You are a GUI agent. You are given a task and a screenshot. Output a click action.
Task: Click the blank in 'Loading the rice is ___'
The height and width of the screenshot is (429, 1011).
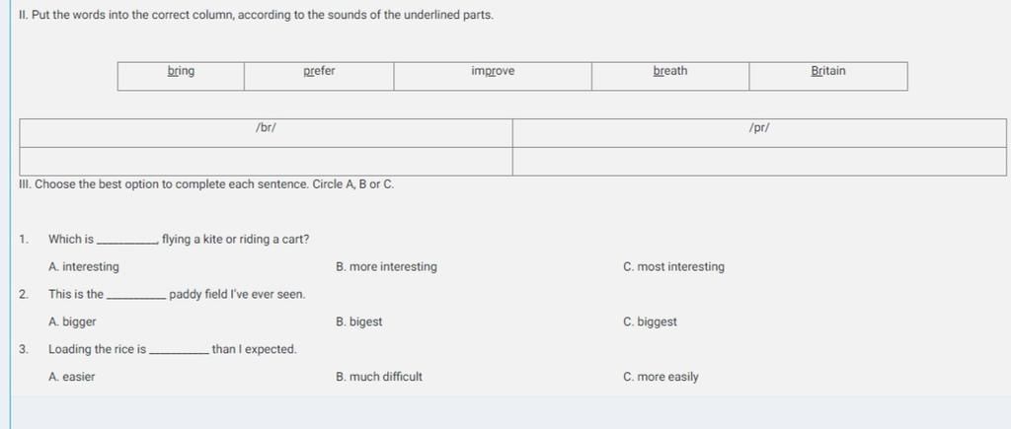pos(179,352)
